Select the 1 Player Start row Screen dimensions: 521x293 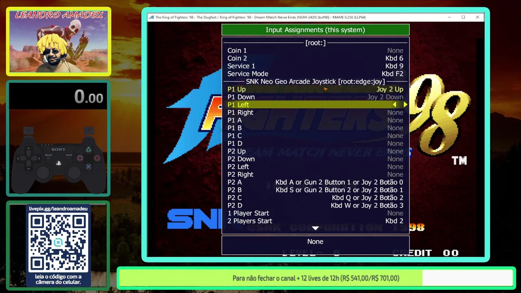click(x=315, y=213)
